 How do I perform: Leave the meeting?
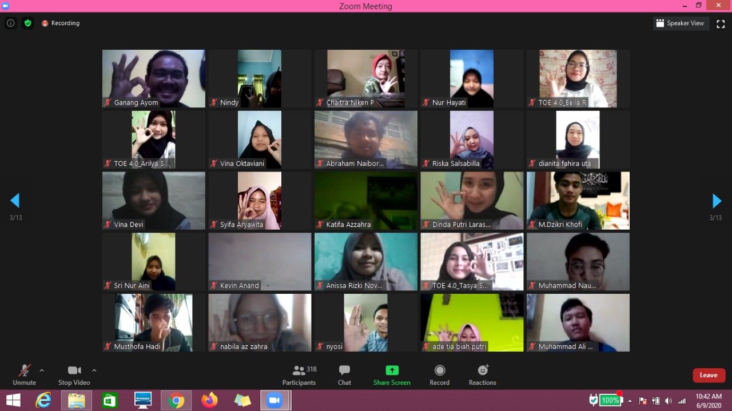(x=709, y=375)
